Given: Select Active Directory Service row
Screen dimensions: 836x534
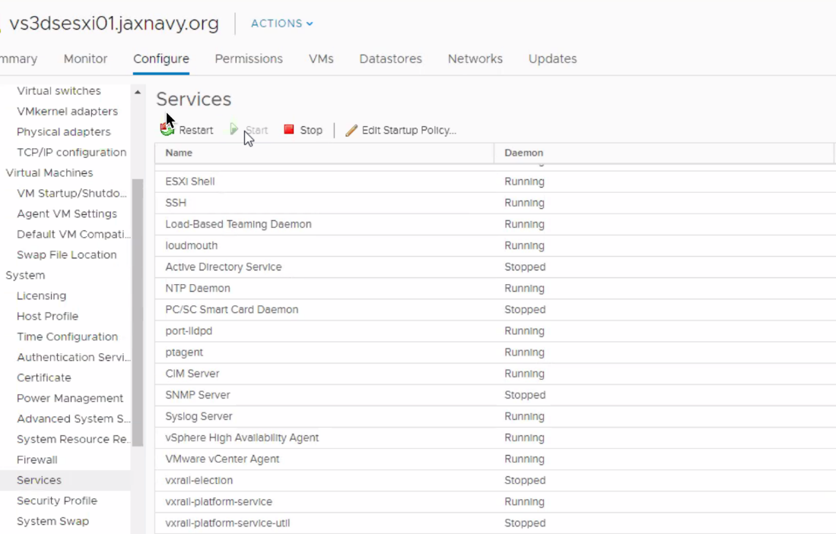Looking at the screenshot, I should click(x=495, y=267).
